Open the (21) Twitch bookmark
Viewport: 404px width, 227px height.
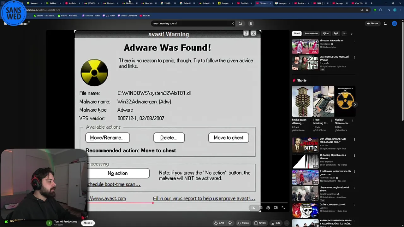[109, 15]
